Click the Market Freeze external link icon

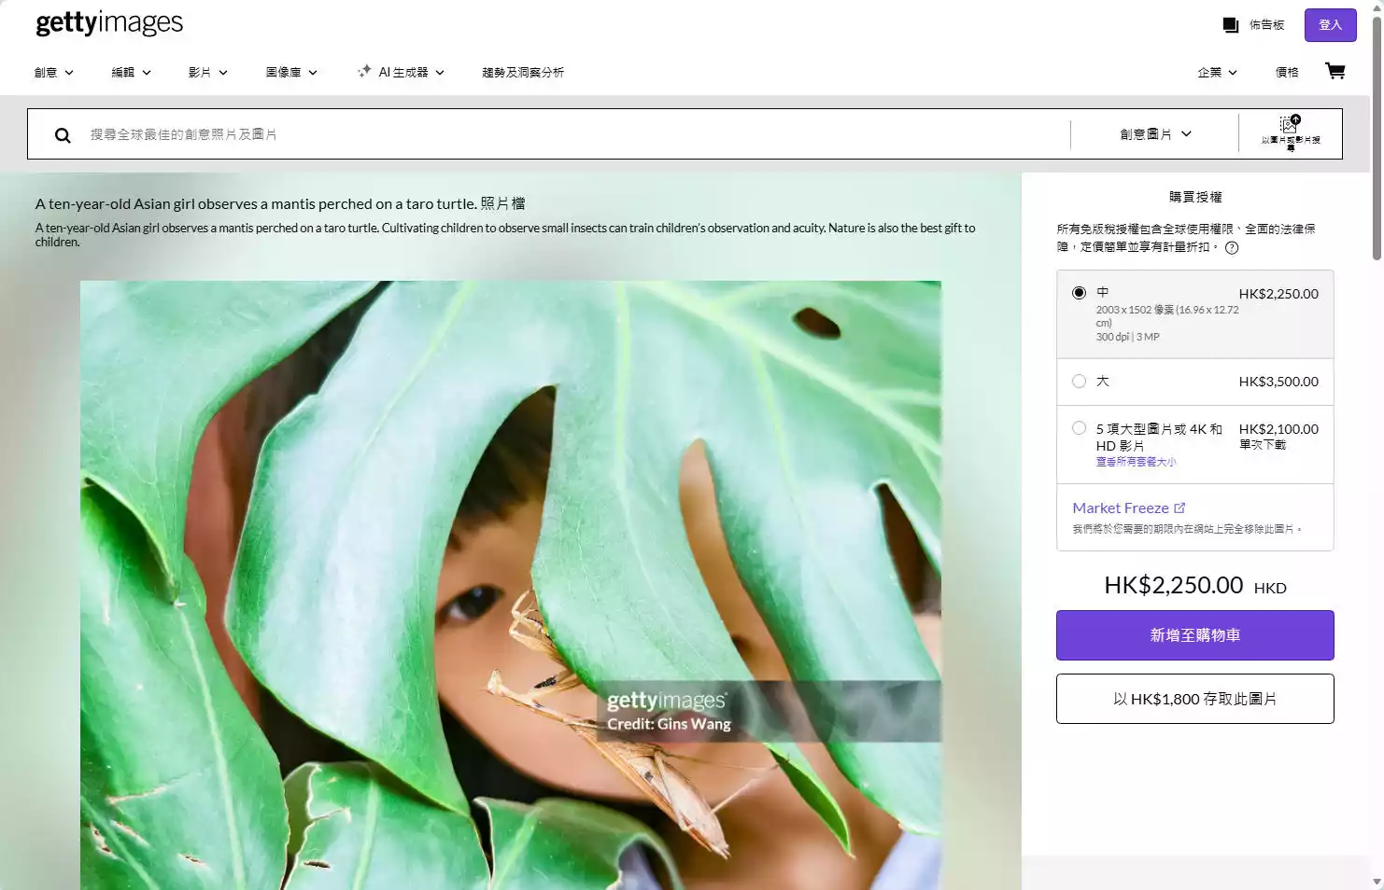pyautogui.click(x=1179, y=508)
